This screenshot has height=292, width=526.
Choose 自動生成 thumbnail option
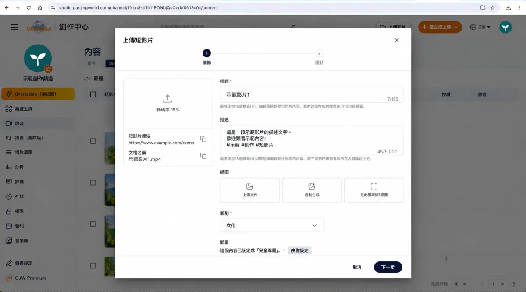click(312, 190)
